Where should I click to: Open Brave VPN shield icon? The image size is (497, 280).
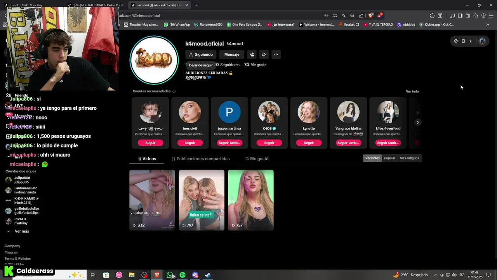coord(483,16)
